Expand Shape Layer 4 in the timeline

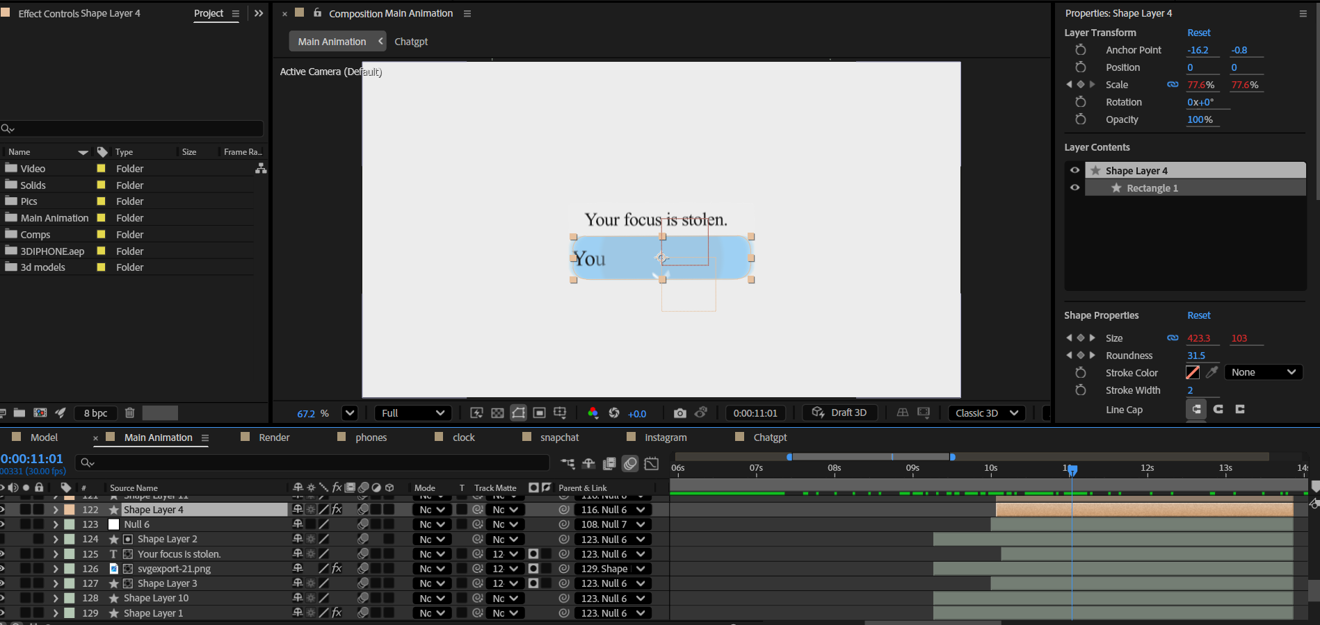[56, 510]
